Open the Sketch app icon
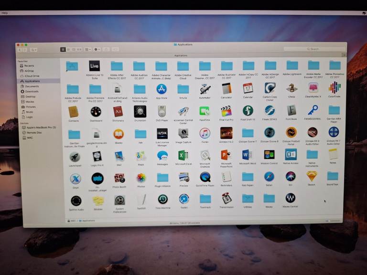367x275 pixels. [x=312, y=176]
